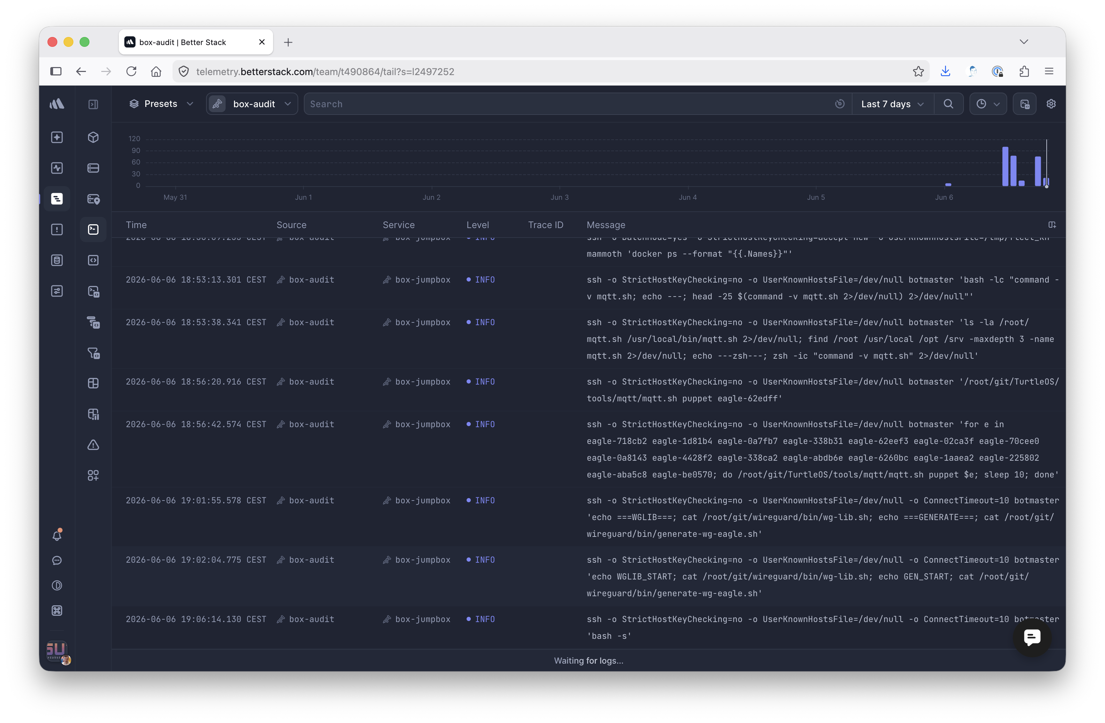The width and height of the screenshot is (1105, 723).
Task: Open the dashboards grid icon
Action: pos(93,383)
